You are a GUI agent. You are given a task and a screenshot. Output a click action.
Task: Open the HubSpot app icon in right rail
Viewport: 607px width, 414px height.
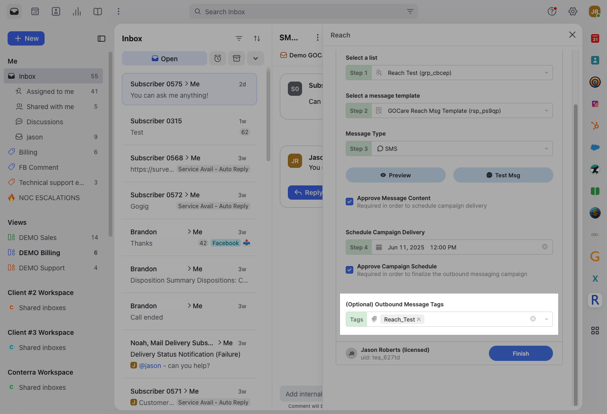click(595, 126)
